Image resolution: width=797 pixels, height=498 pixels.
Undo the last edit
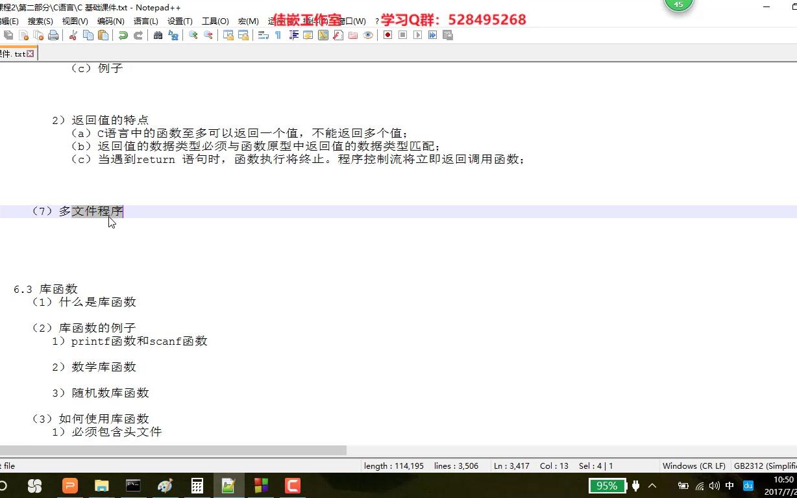(x=124, y=35)
